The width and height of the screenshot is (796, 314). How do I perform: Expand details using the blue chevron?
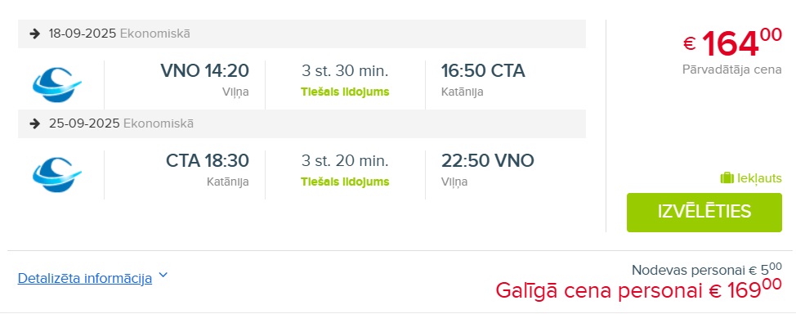click(x=163, y=276)
